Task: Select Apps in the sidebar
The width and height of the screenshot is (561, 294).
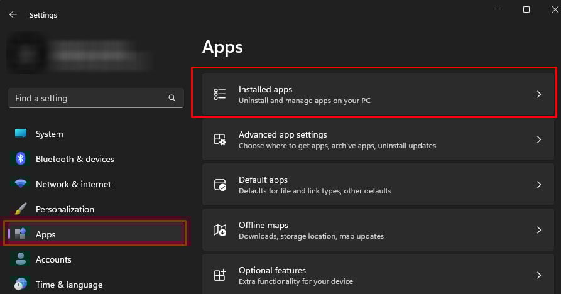Action: click(94, 234)
